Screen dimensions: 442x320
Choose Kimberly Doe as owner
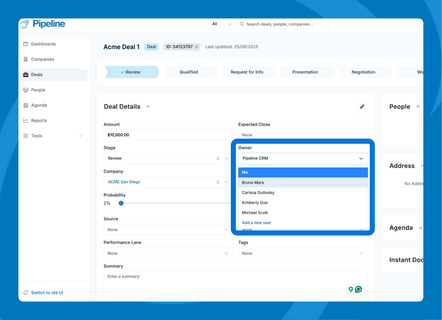click(x=303, y=203)
